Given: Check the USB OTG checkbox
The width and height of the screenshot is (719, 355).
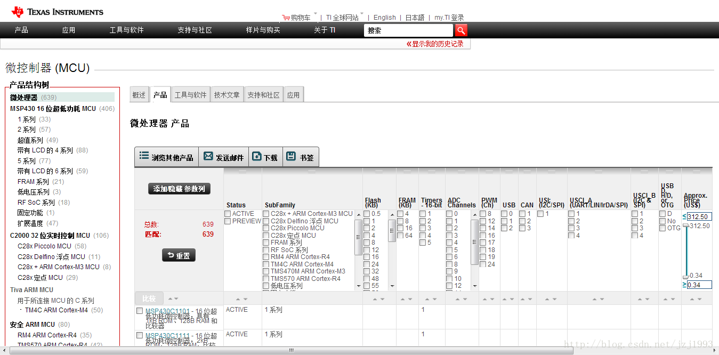Looking at the screenshot, I should pyautogui.click(x=663, y=228).
